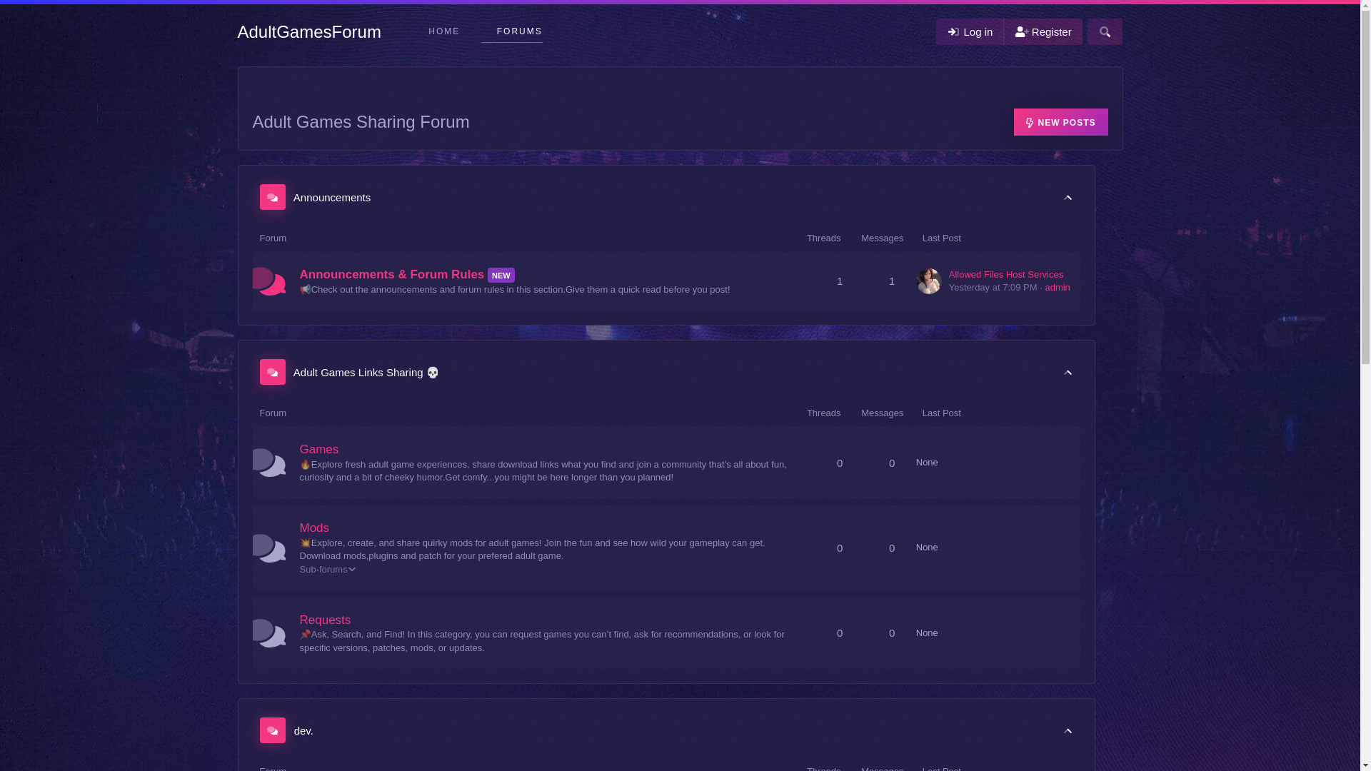Image resolution: width=1371 pixels, height=771 pixels.
Task: Collapse the Announcements category
Action: tap(1068, 198)
